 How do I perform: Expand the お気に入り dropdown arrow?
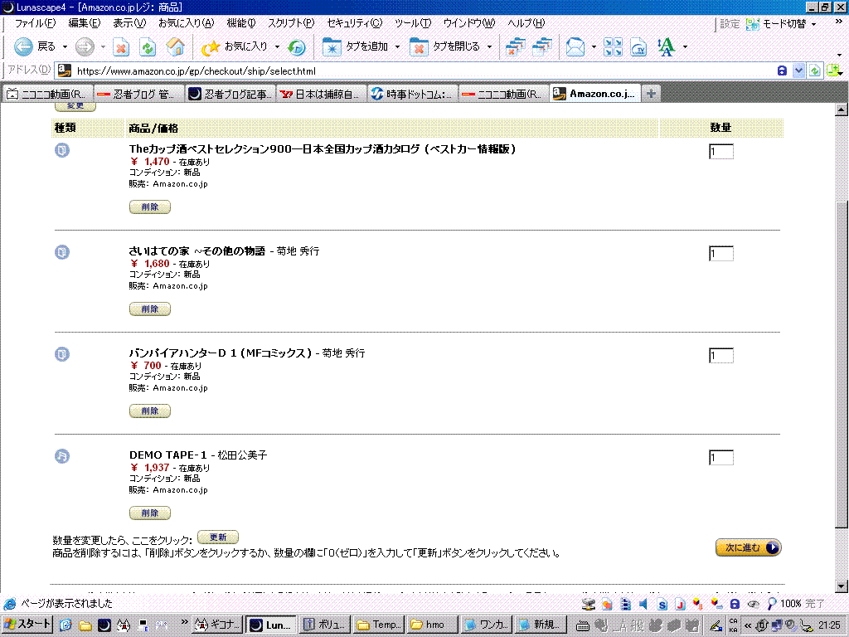pyautogui.click(x=277, y=47)
